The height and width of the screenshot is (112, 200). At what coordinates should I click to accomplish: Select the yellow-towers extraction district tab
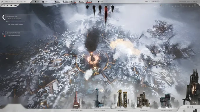(x=122, y=110)
